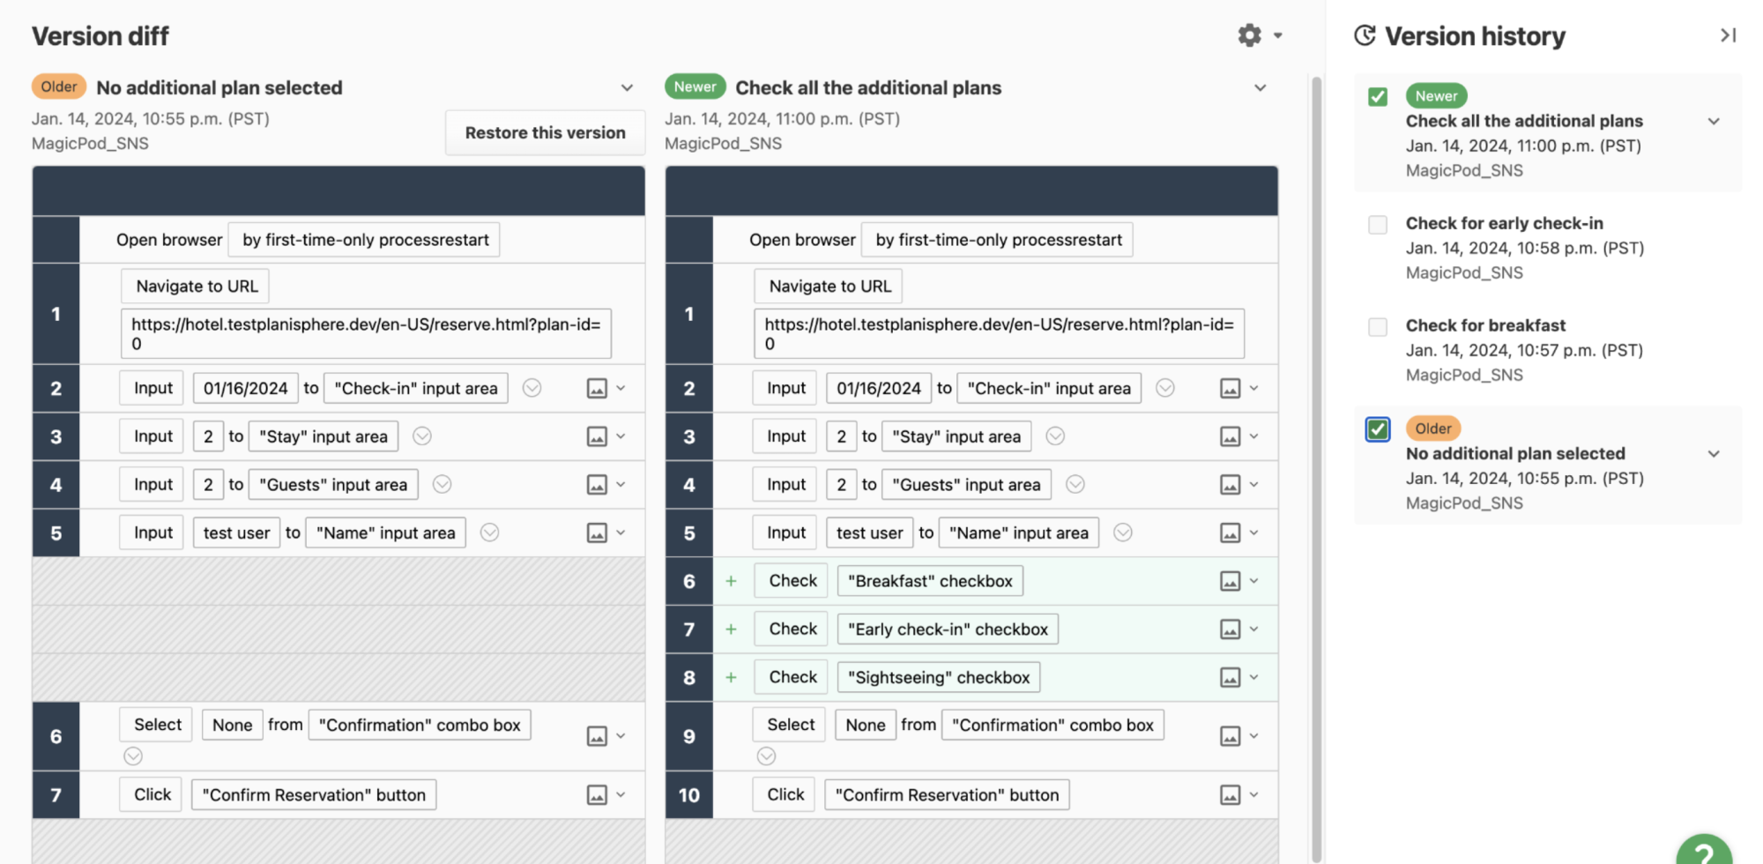Screen dimensions: 1763x864
Task: Click the green help question mark icon
Action: (1704, 852)
